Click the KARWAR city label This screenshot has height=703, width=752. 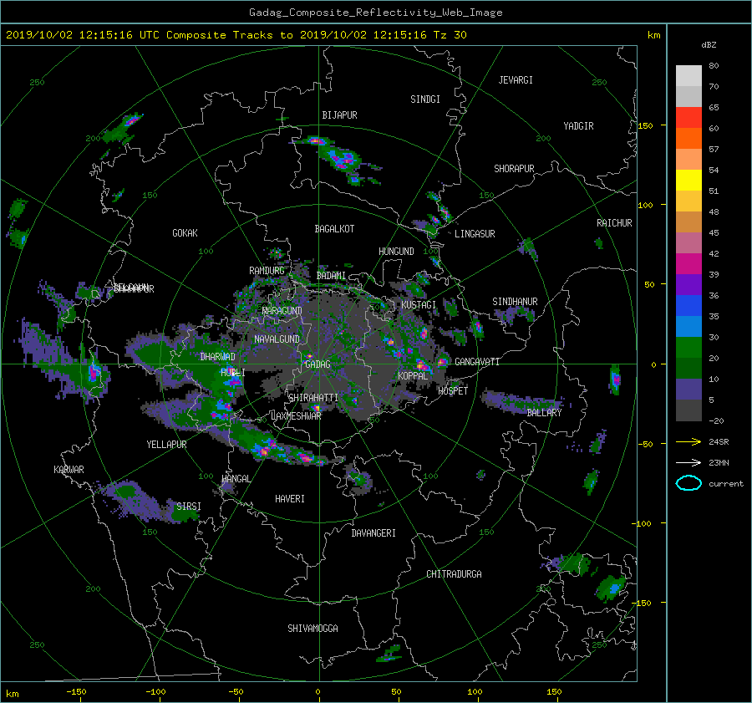69,470
